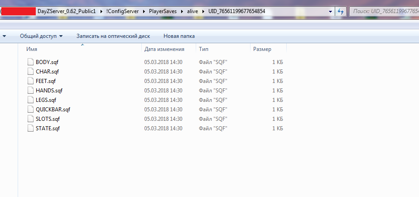Click Записать на оптический диск
This screenshot has height=197, width=419.
click(113, 36)
